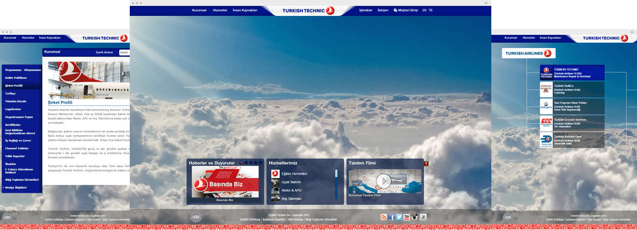The image size is (637, 230).
Task: Open İletişim in the top navigation
Action: coord(382,10)
